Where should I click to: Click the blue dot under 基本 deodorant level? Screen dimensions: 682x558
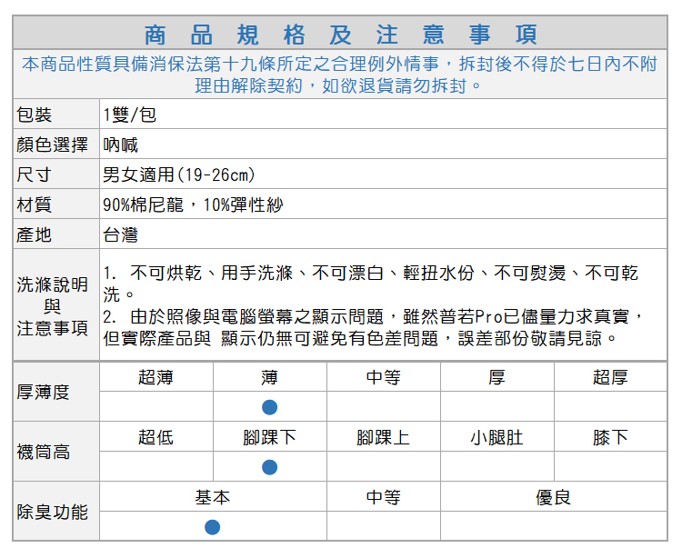click(x=212, y=527)
